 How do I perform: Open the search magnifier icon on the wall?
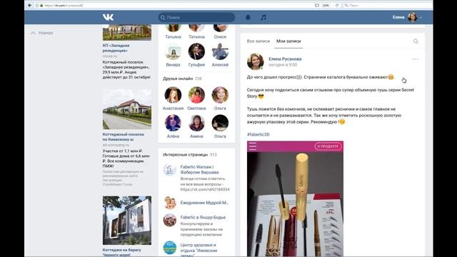click(416, 41)
